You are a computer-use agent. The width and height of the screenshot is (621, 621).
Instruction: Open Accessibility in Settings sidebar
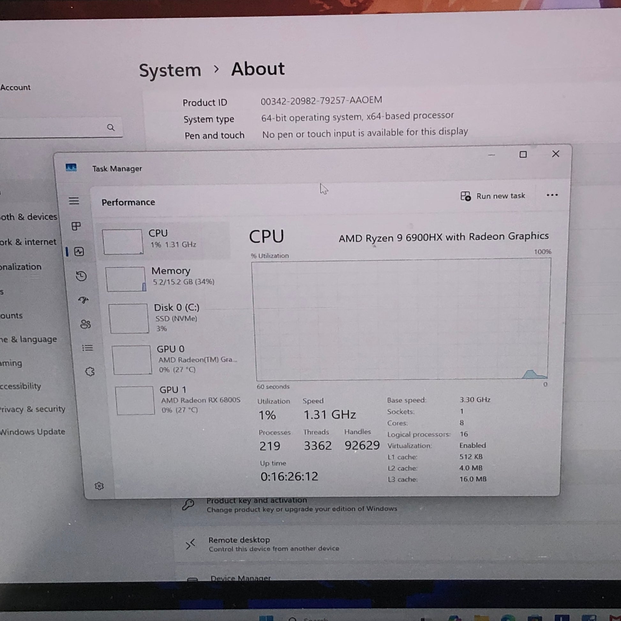click(x=20, y=386)
